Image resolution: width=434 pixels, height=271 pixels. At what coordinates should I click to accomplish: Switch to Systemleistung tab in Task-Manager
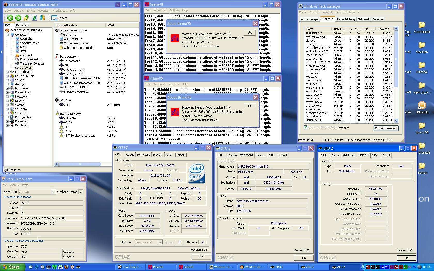pos(345,19)
